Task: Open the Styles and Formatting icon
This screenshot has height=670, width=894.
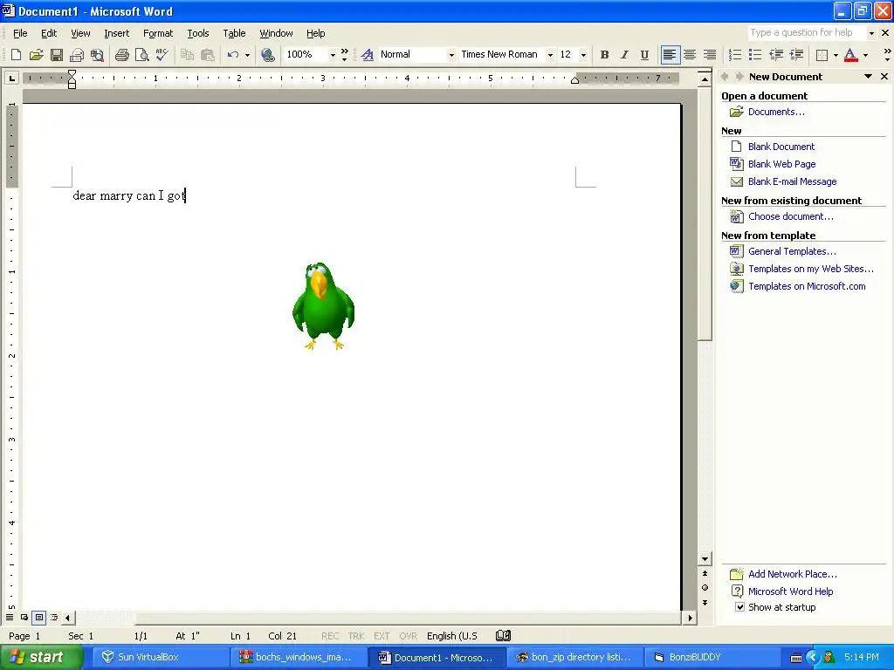Action: (x=368, y=55)
